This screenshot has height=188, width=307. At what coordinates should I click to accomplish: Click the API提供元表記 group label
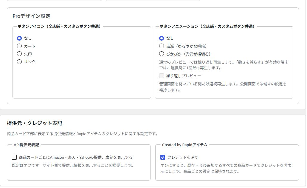tap(26, 145)
